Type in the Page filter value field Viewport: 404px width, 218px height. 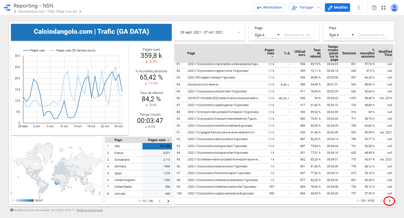pyautogui.click(x=298, y=35)
